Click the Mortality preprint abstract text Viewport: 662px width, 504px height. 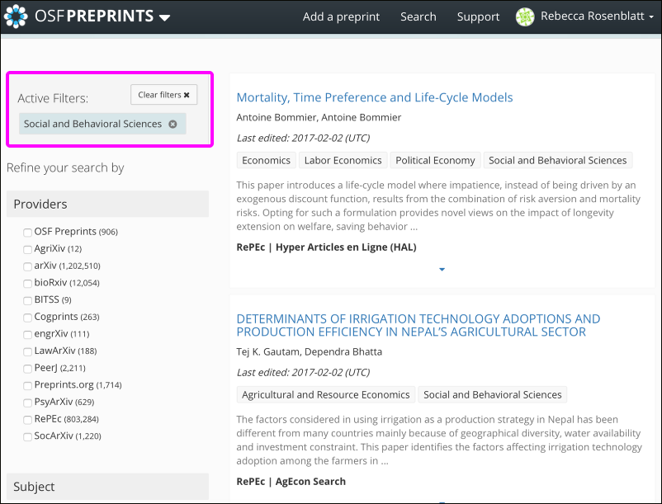pyautogui.click(x=438, y=206)
